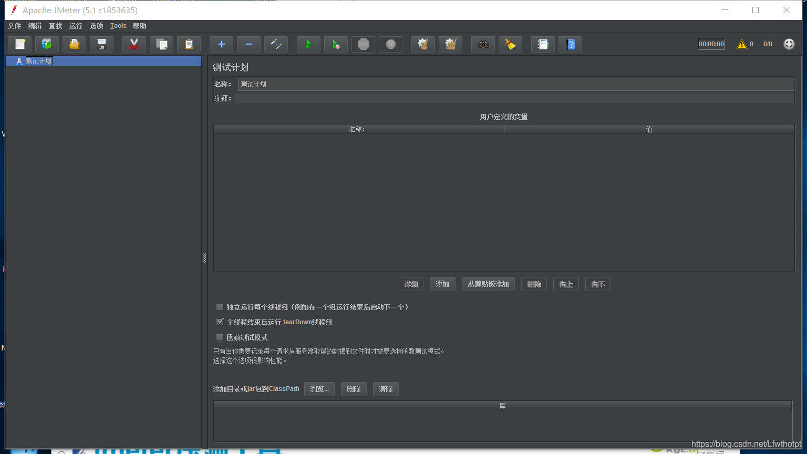Click the 名称 column header in the variables table
This screenshot has height=454, width=807.
coord(359,129)
